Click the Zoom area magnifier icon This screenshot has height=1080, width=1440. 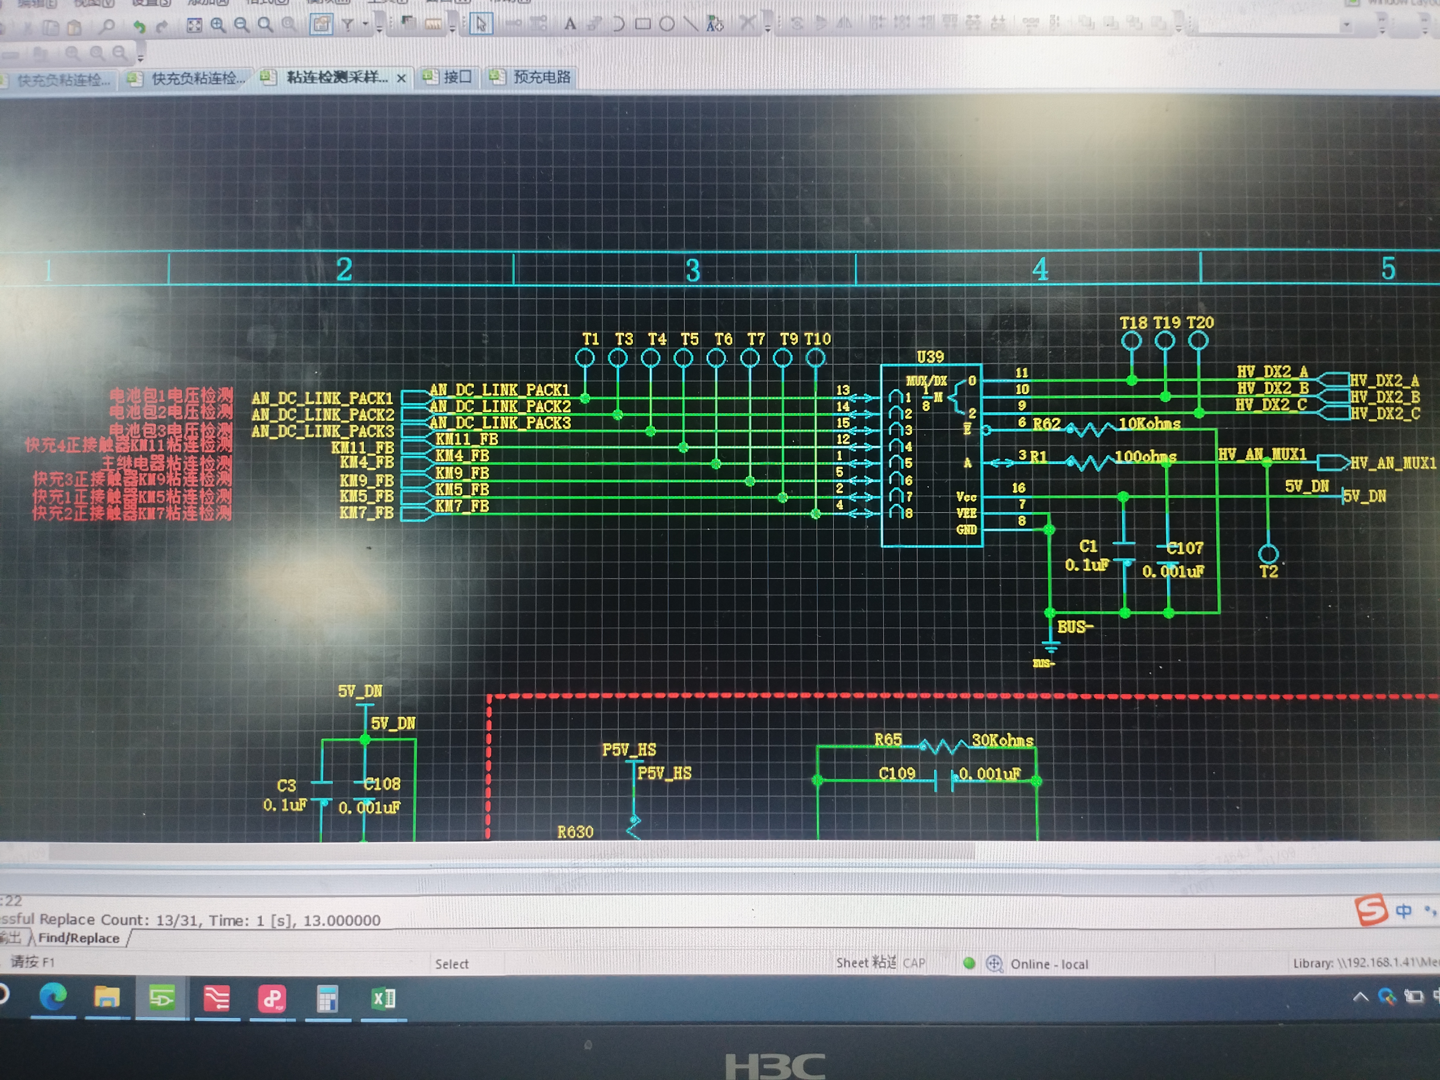265,25
